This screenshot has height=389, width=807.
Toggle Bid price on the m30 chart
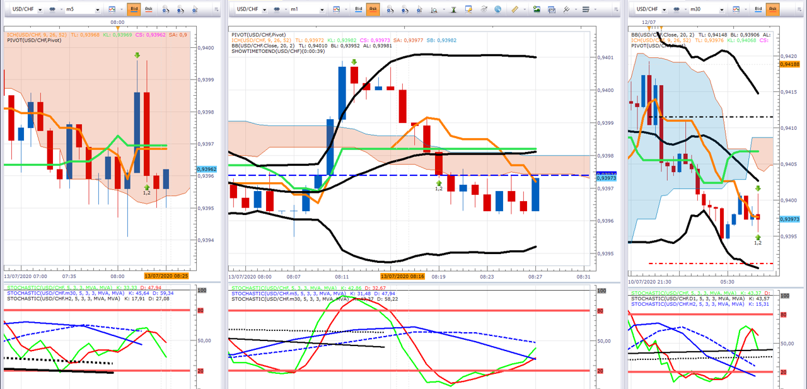(758, 9)
